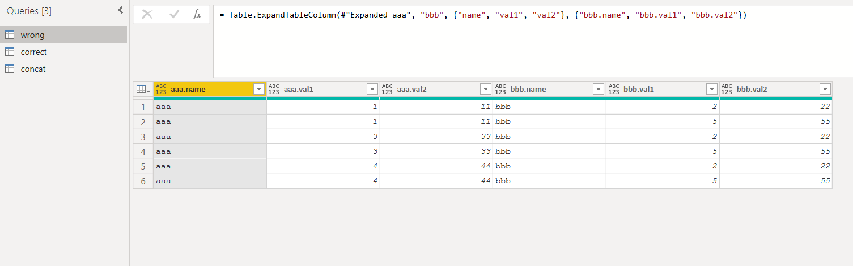Click the table icon beside 'wrong' query
The height and width of the screenshot is (266, 853).
tap(10, 35)
